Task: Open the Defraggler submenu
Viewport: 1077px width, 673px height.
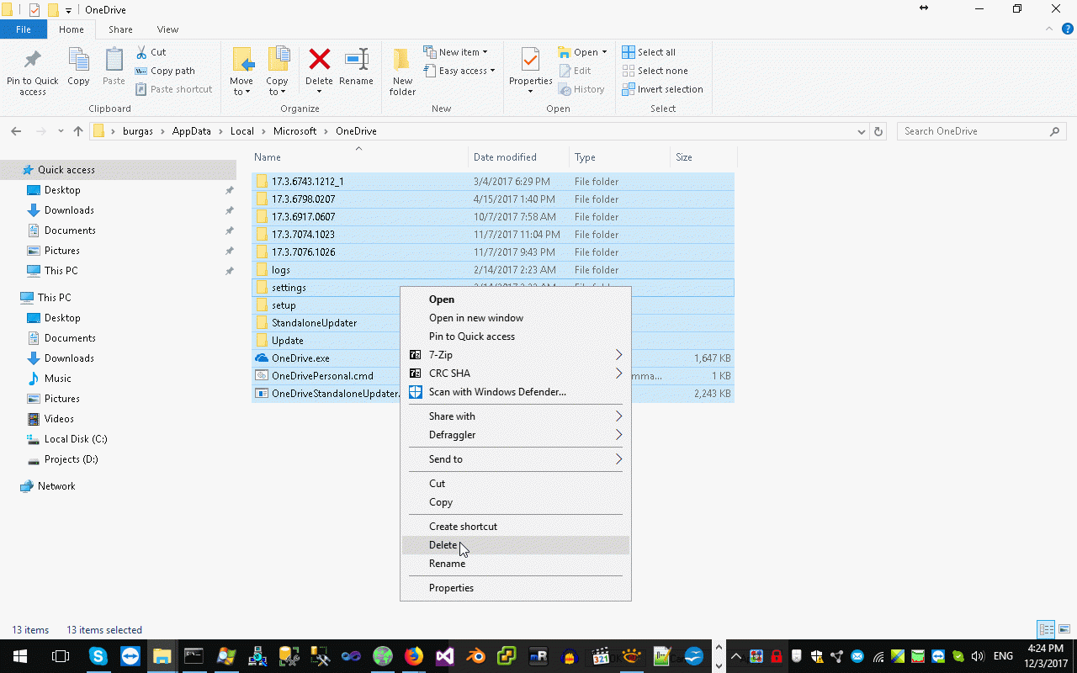Action: [516, 435]
